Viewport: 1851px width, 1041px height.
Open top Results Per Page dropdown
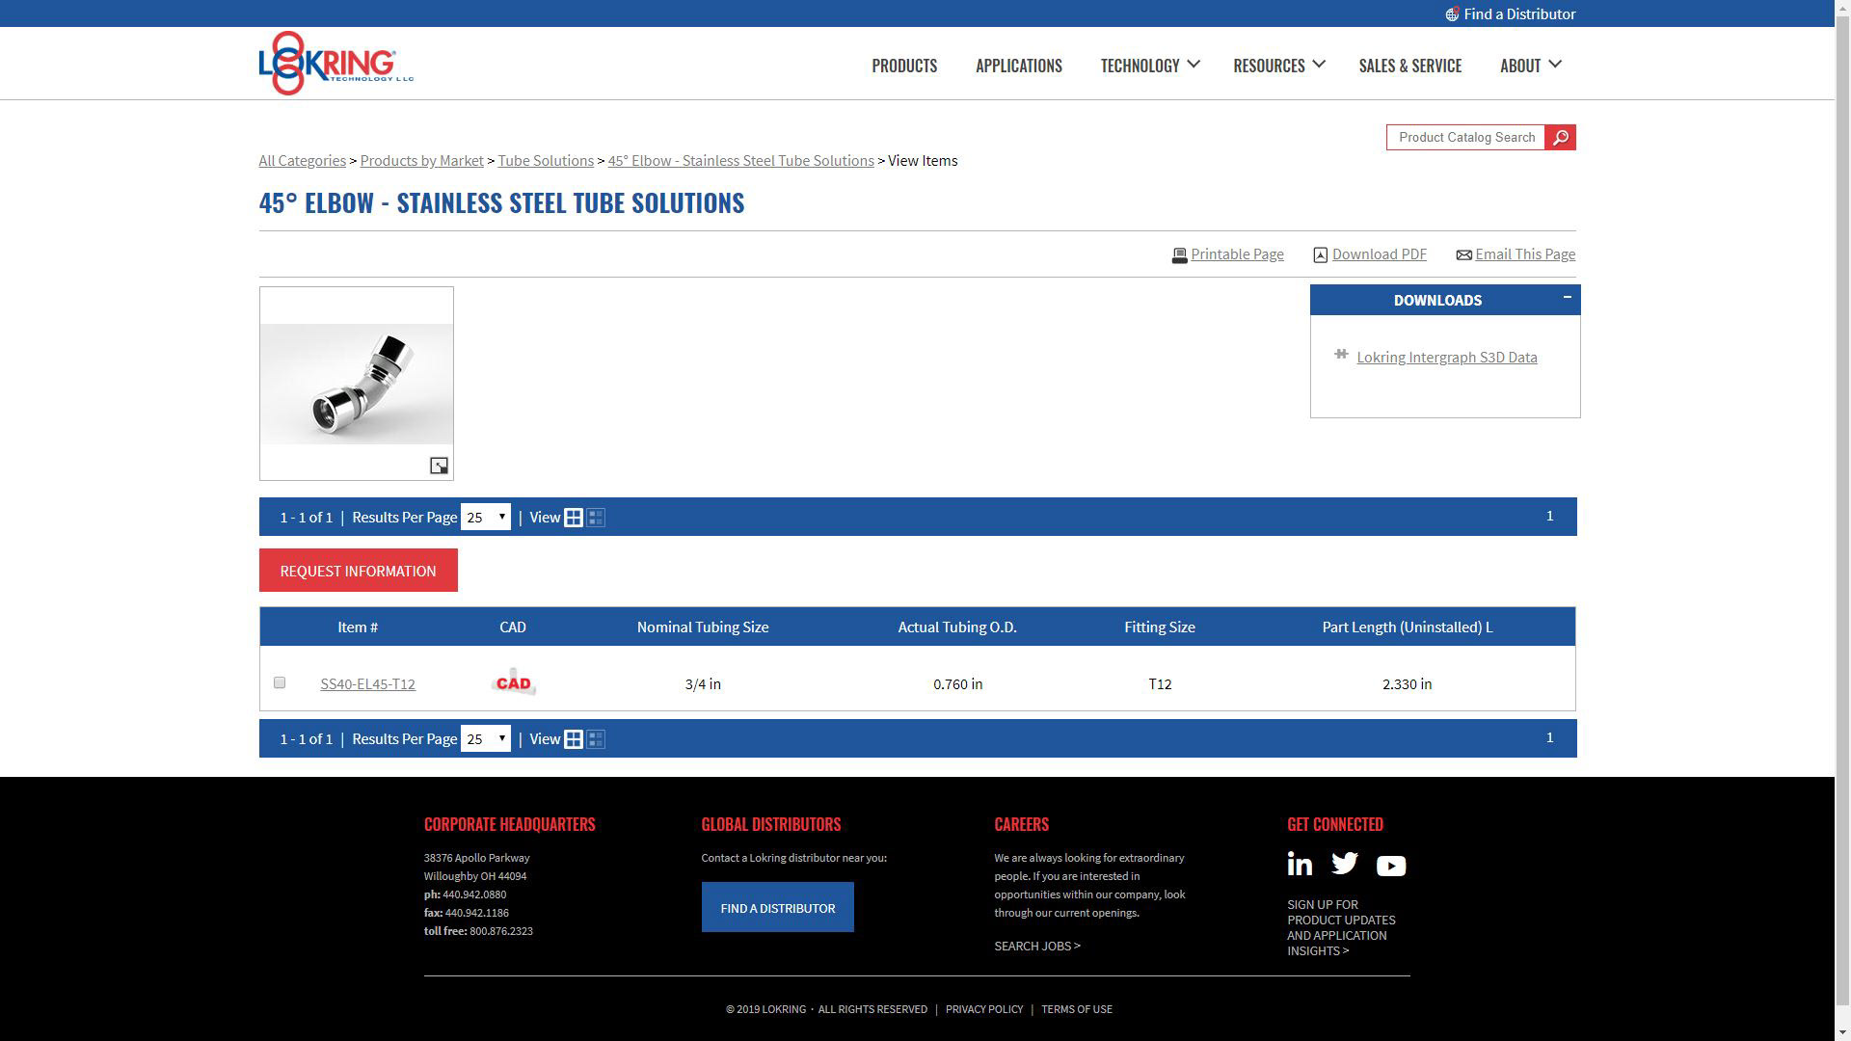485,518
